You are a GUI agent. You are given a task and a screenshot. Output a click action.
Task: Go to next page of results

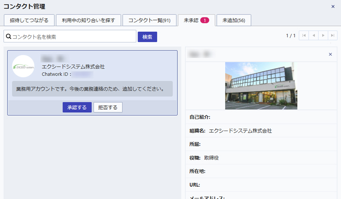tap(323, 35)
